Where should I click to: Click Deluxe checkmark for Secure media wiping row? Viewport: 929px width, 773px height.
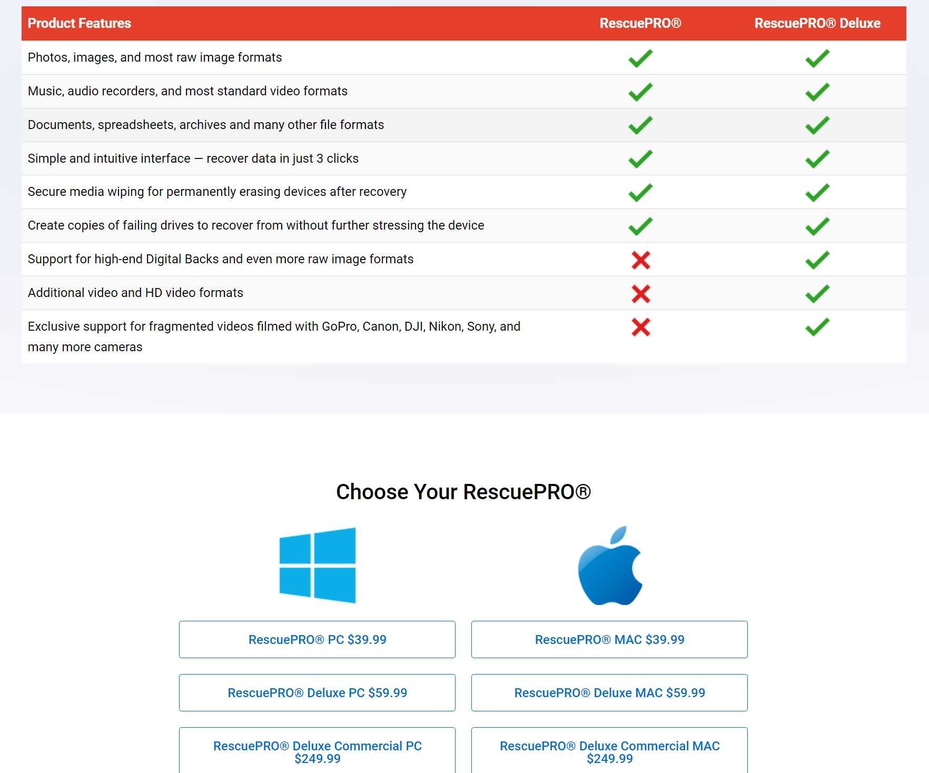(817, 193)
